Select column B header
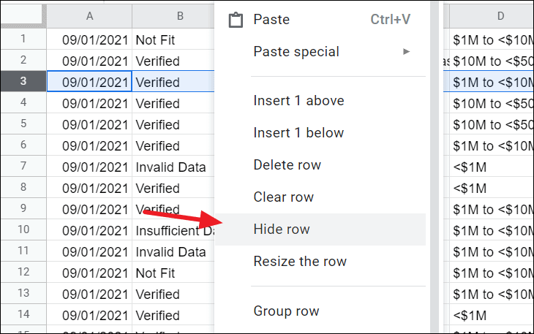Viewport: 534px width, 334px height. coord(173,16)
